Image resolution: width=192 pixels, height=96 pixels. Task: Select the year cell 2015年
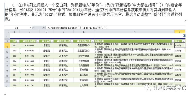click(x=180, y=61)
